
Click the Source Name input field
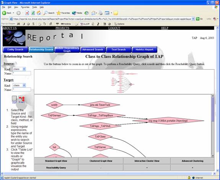21,73
